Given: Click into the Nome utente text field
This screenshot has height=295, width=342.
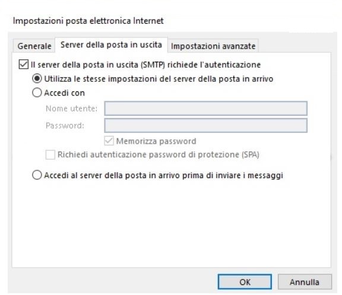Looking at the screenshot, I should pos(205,109).
